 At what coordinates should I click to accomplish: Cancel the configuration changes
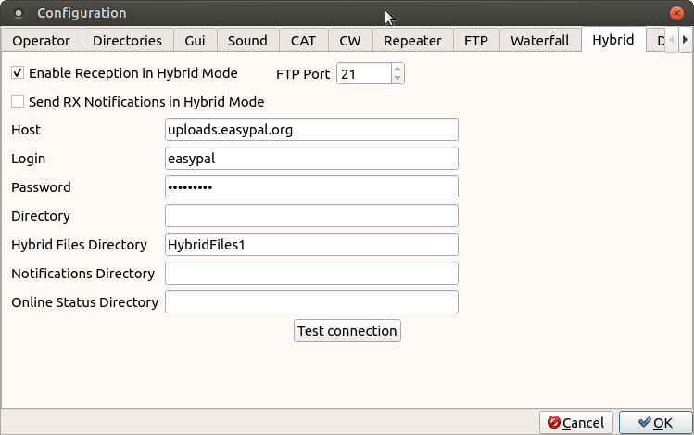tap(575, 422)
